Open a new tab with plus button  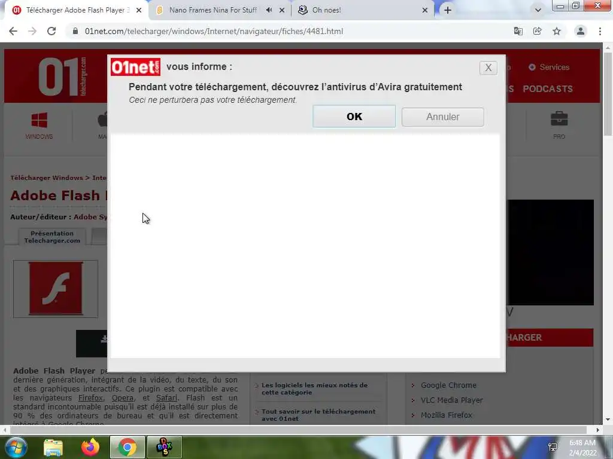[x=448, y=10]
